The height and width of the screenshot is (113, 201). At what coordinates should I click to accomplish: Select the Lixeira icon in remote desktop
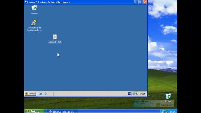point(34,8)
